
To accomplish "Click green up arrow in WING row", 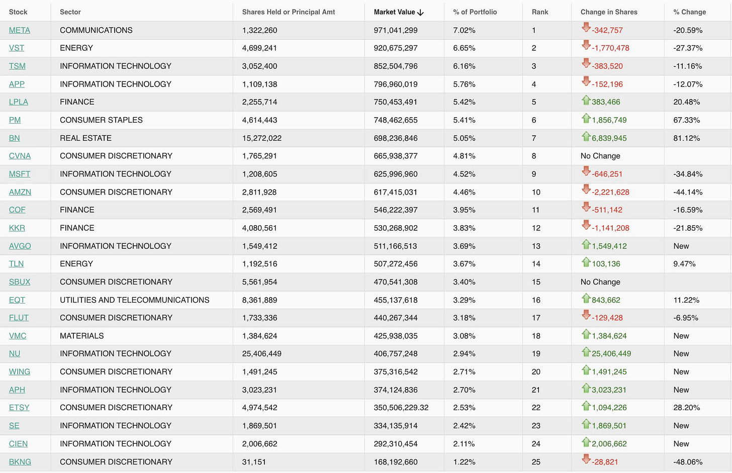I will (586, 370).
